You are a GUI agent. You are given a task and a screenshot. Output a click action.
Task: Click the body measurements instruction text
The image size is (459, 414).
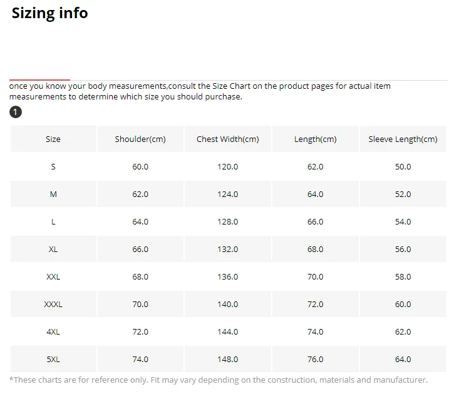coord(200,91)
